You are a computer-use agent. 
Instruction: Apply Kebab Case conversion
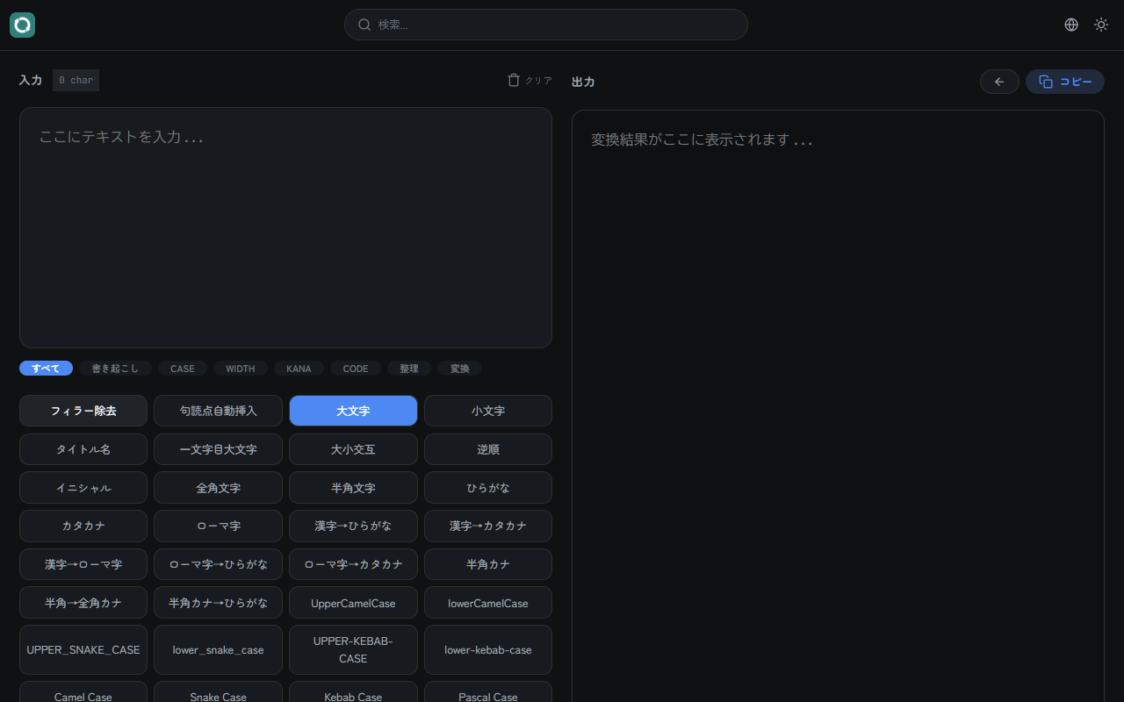pos(353,692)
